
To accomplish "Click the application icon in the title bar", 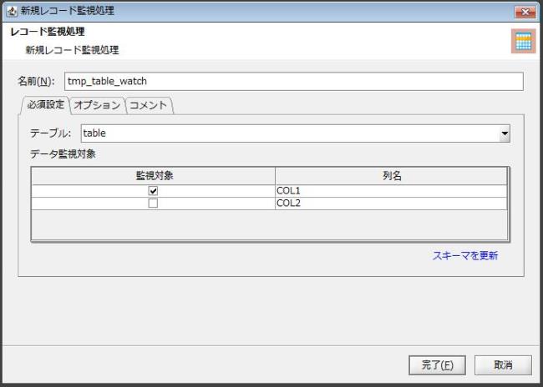I will (x=11, y=11).
